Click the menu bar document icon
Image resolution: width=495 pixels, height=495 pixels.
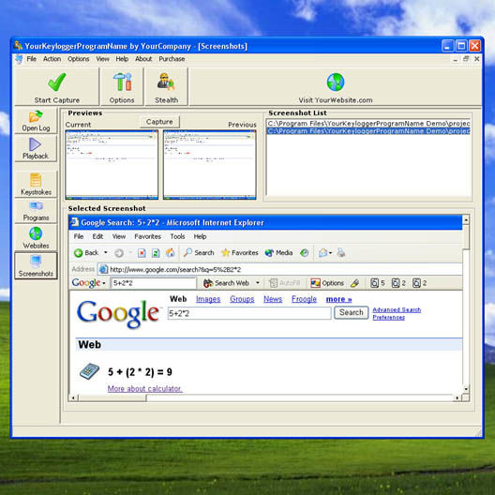[19, 59]
